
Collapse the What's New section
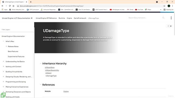[x=3, y=41]
